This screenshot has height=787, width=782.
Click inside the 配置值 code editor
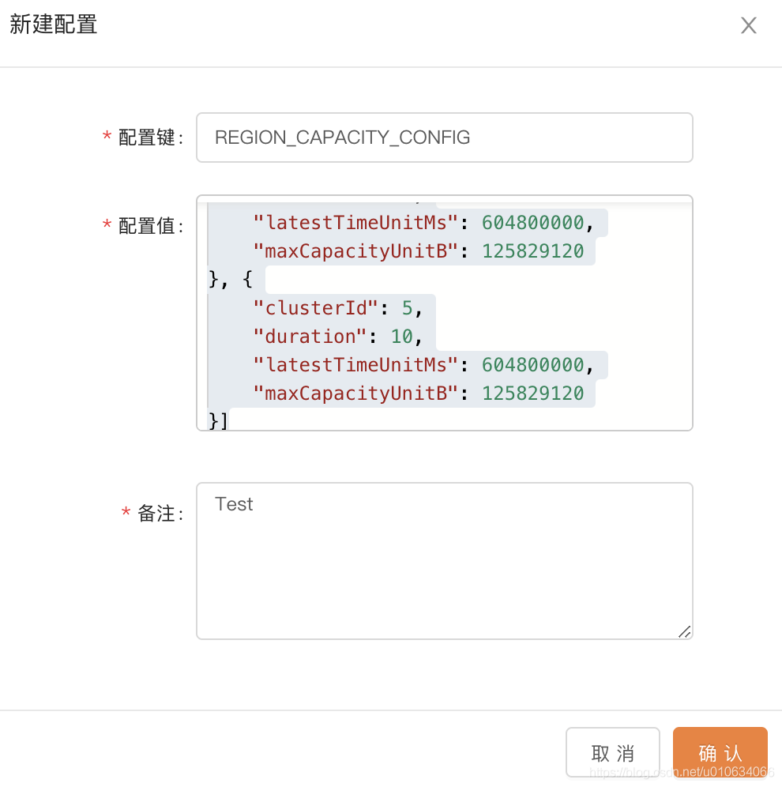445,313
